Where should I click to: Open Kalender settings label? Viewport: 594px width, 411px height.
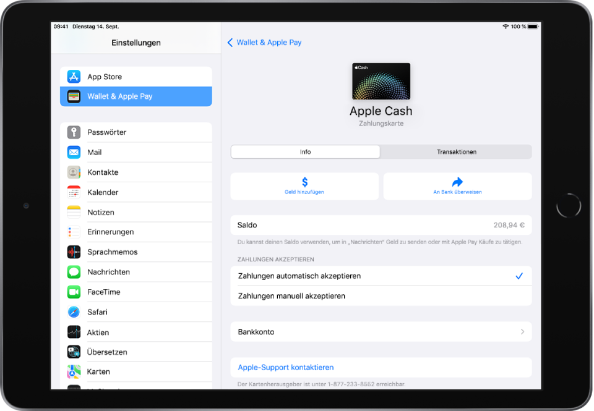[103, 192]
